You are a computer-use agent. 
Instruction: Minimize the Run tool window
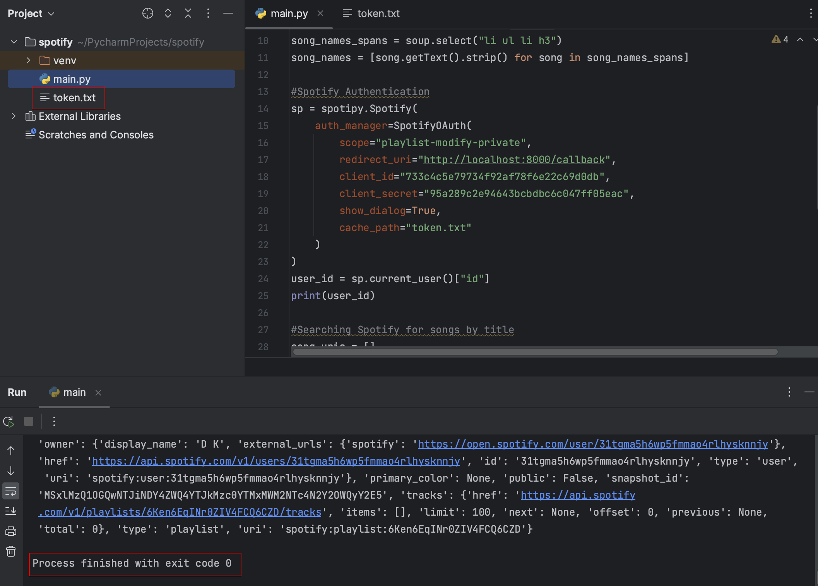(x=809, y=392)
